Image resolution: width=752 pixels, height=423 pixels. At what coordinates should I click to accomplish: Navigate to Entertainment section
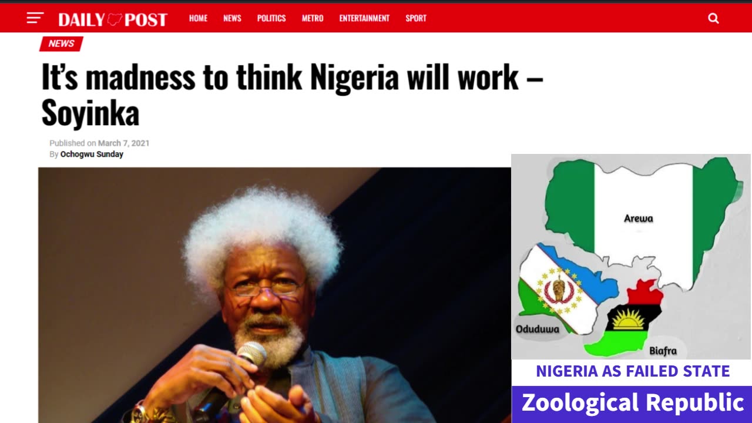tap(364, 18)
